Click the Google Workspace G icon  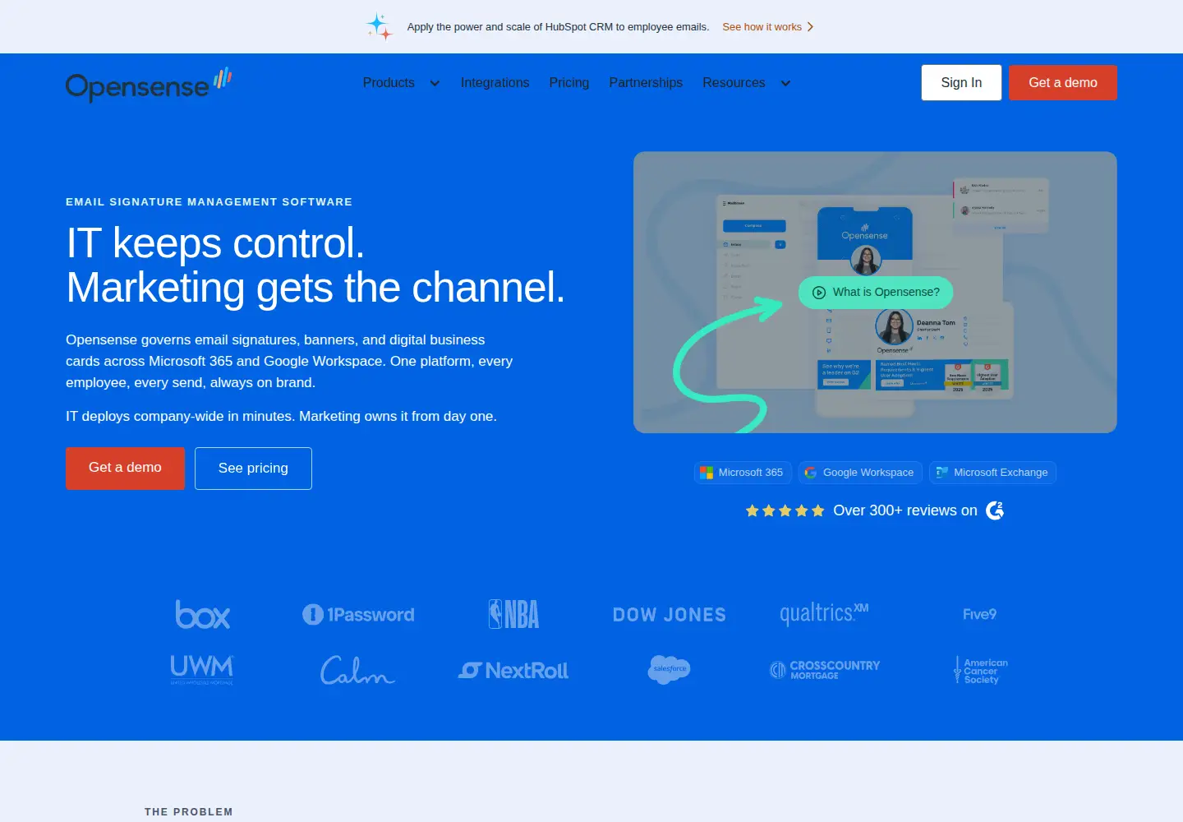811,473
